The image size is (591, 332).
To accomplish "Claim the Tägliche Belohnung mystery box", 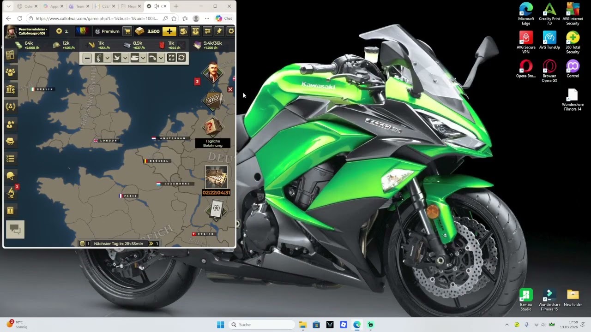I will click(x=213, y=127).
